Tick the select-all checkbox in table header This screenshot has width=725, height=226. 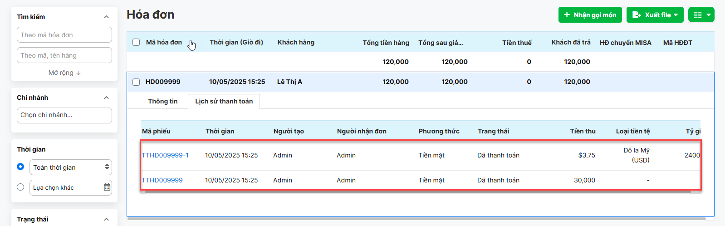[136, 42]
